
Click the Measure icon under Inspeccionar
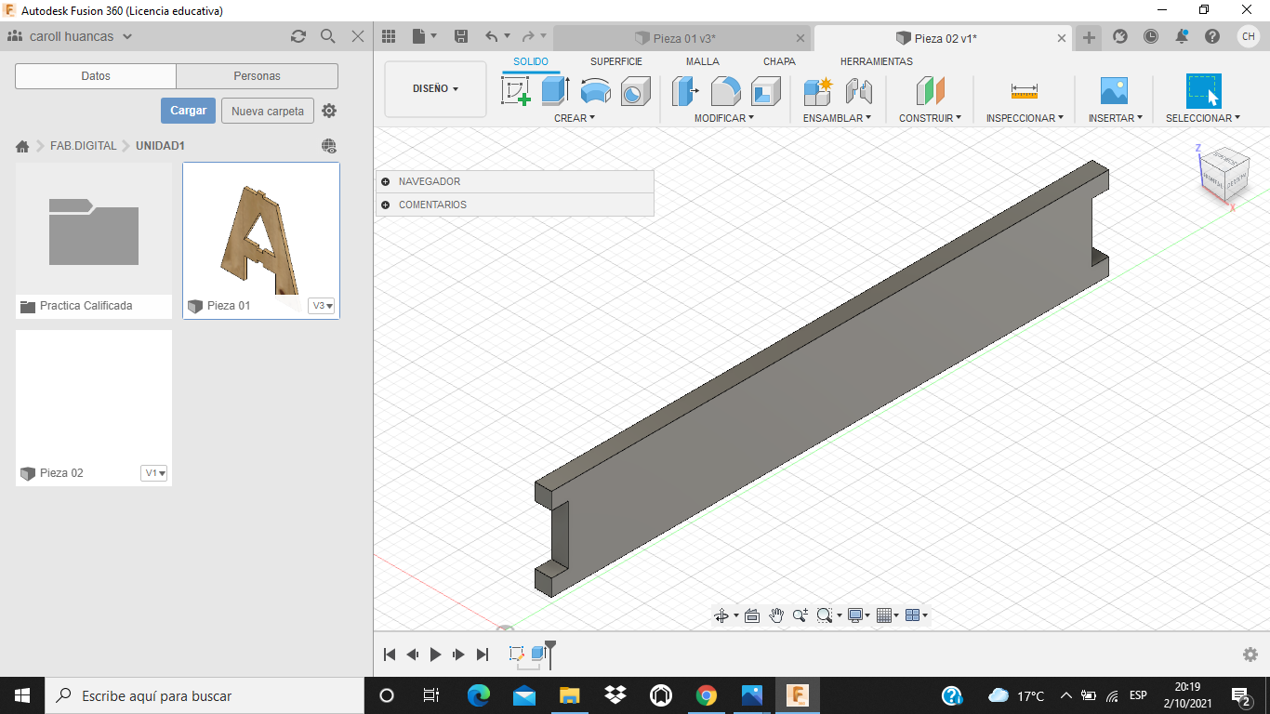(x=1024, y=91)
